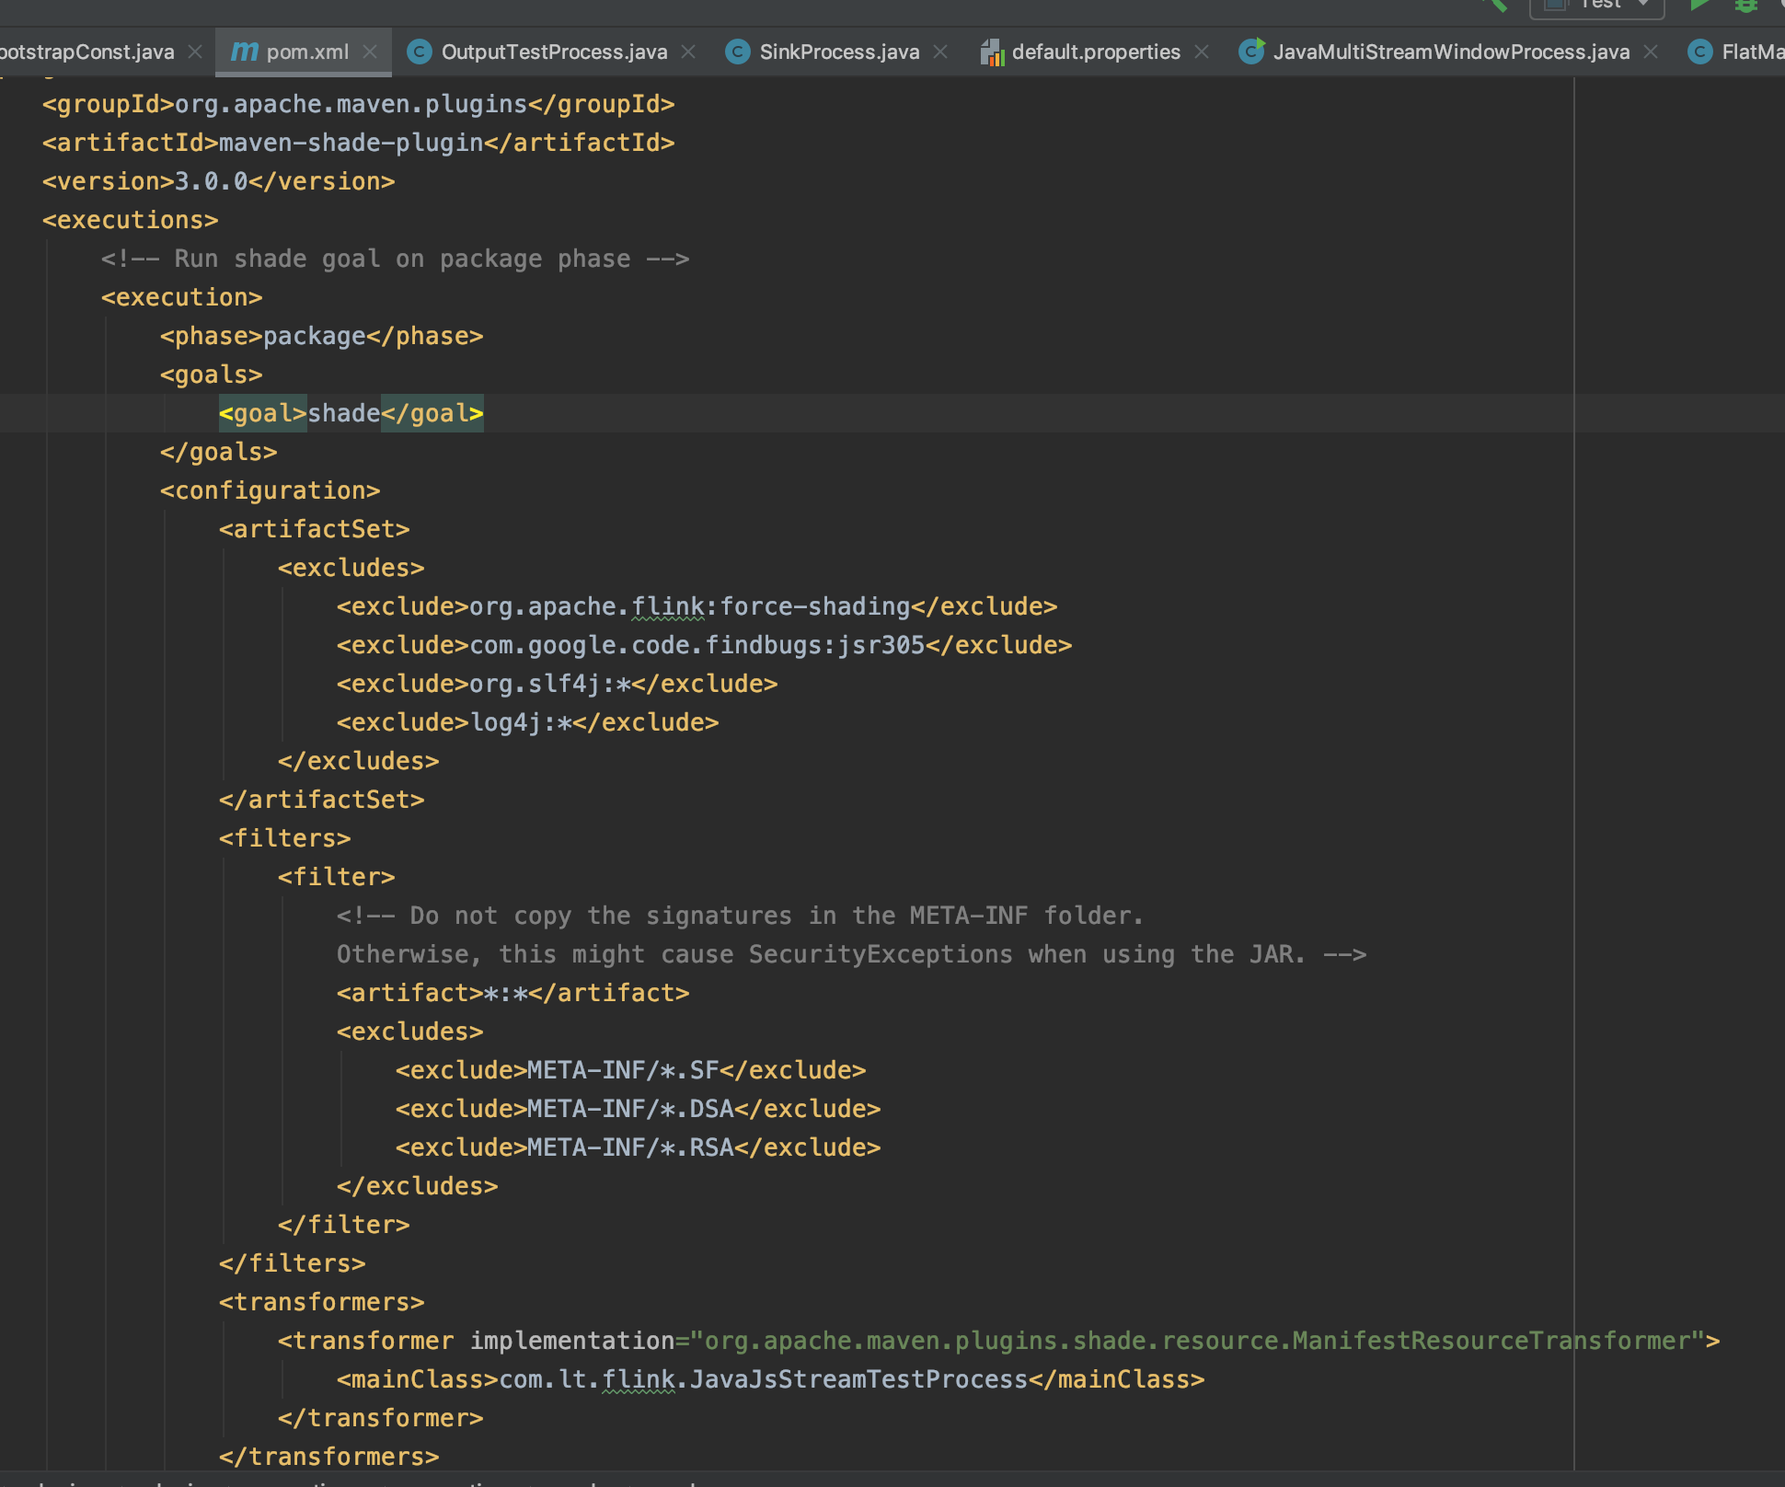
Task: Run the Test configuration with the green play button
Action: (1700, 5)
